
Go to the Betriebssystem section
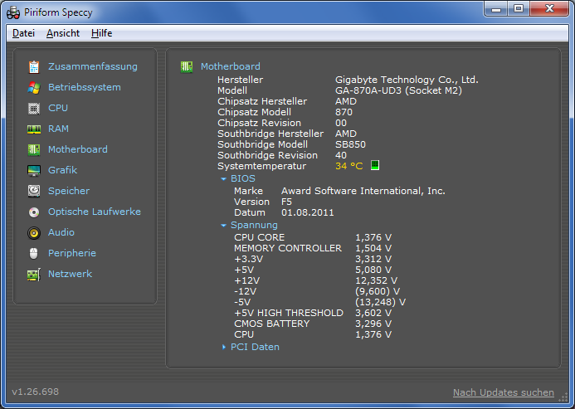point(85,87)
